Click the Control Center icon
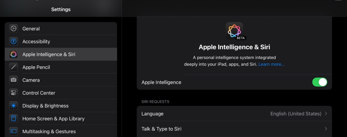 pyautogui.click(x=14, y=93)
